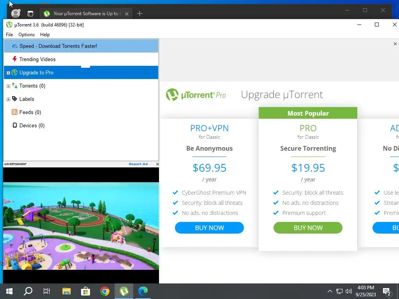Click the orange RSS Feeds icon
The width and height of the screenshot is (399, 299).
pyautogui.click(x=14, y=112)
